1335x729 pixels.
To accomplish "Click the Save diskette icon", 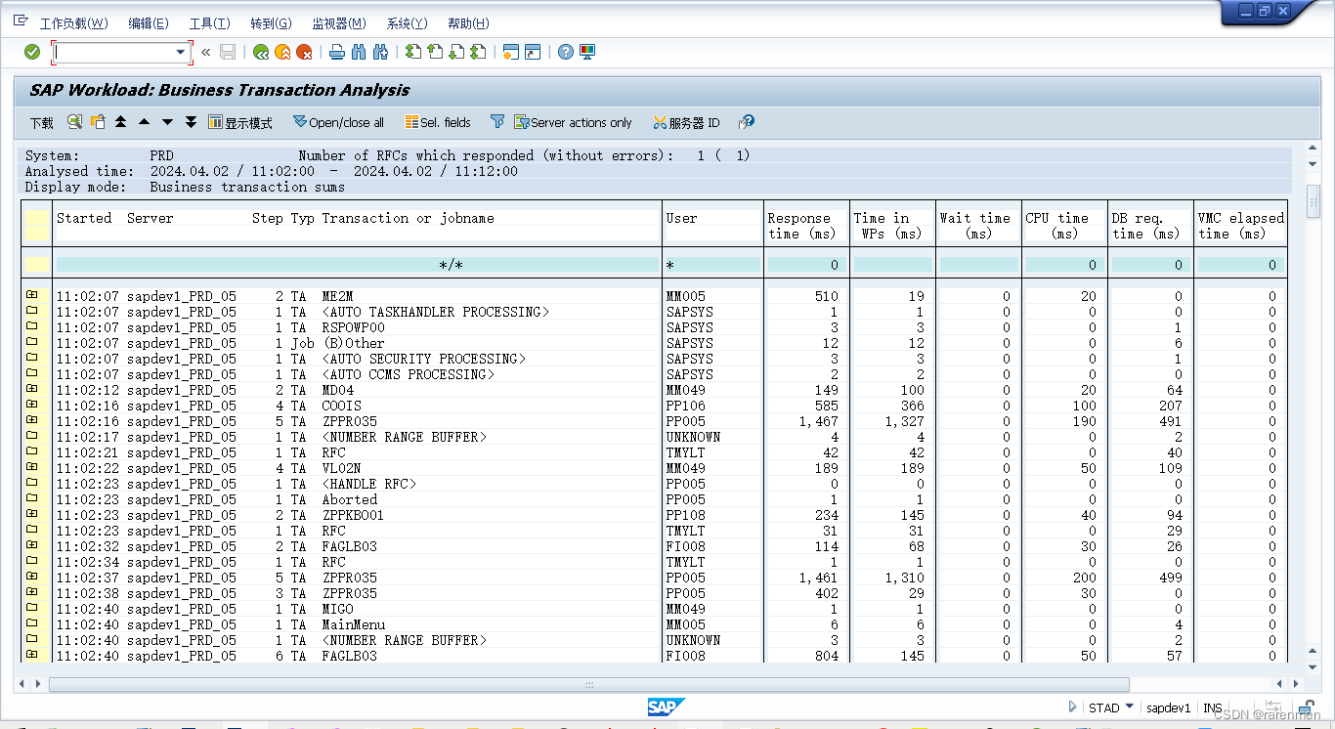I will (x=228, y=52).
